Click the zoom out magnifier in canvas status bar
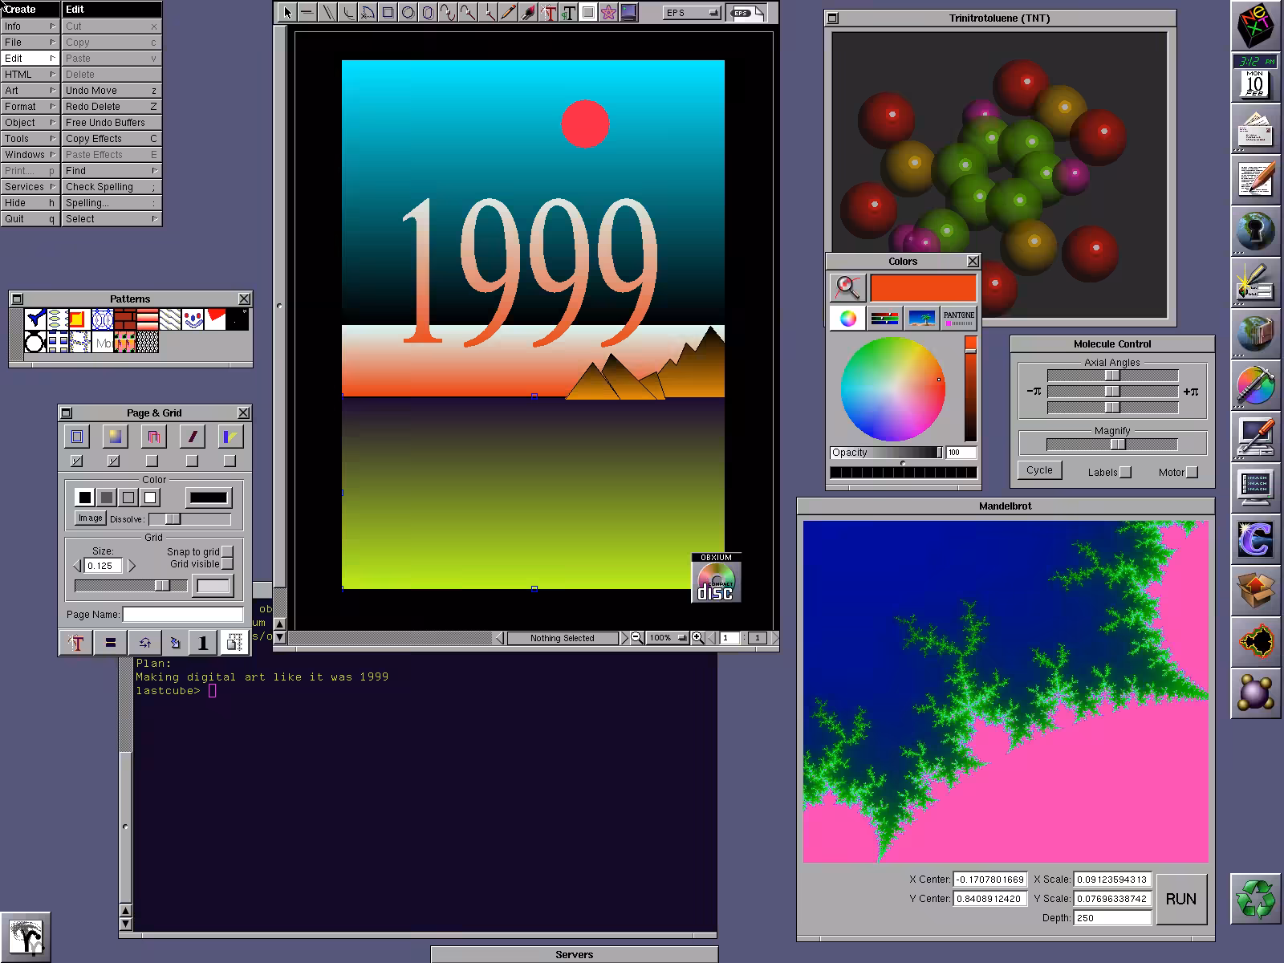The width and height of the screenshot is (1284, 963). pos(636,638)
